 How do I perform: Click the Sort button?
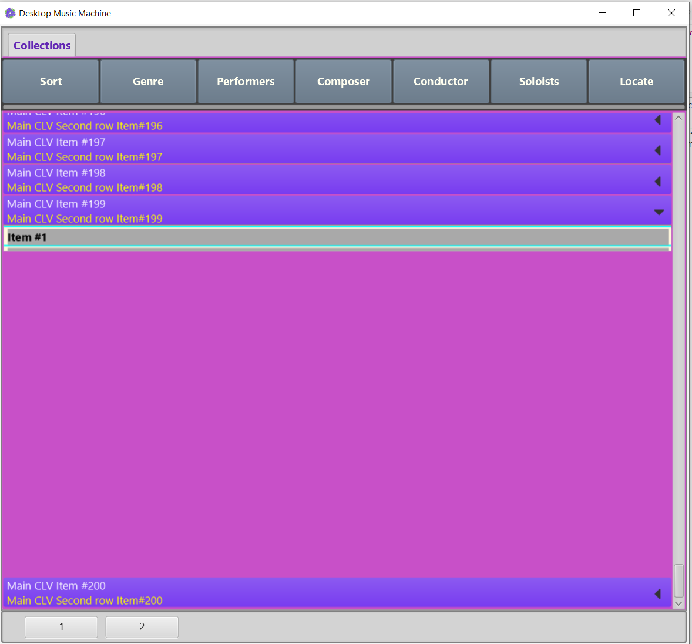(51, 82)
